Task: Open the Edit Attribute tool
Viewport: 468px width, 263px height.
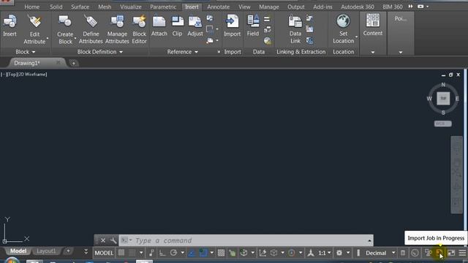Action: (x=34, y=29)
